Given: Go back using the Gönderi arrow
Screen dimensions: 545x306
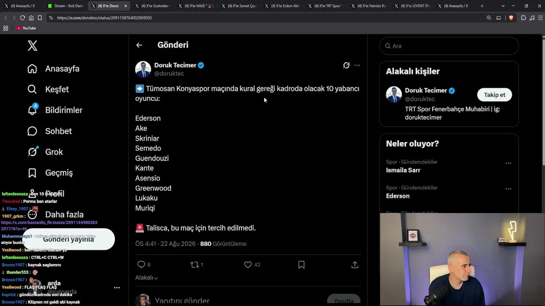Looking at the screenshot, I should coord(139,45).
